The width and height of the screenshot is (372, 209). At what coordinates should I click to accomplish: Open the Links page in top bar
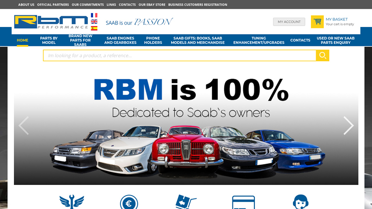coord(111,5)
